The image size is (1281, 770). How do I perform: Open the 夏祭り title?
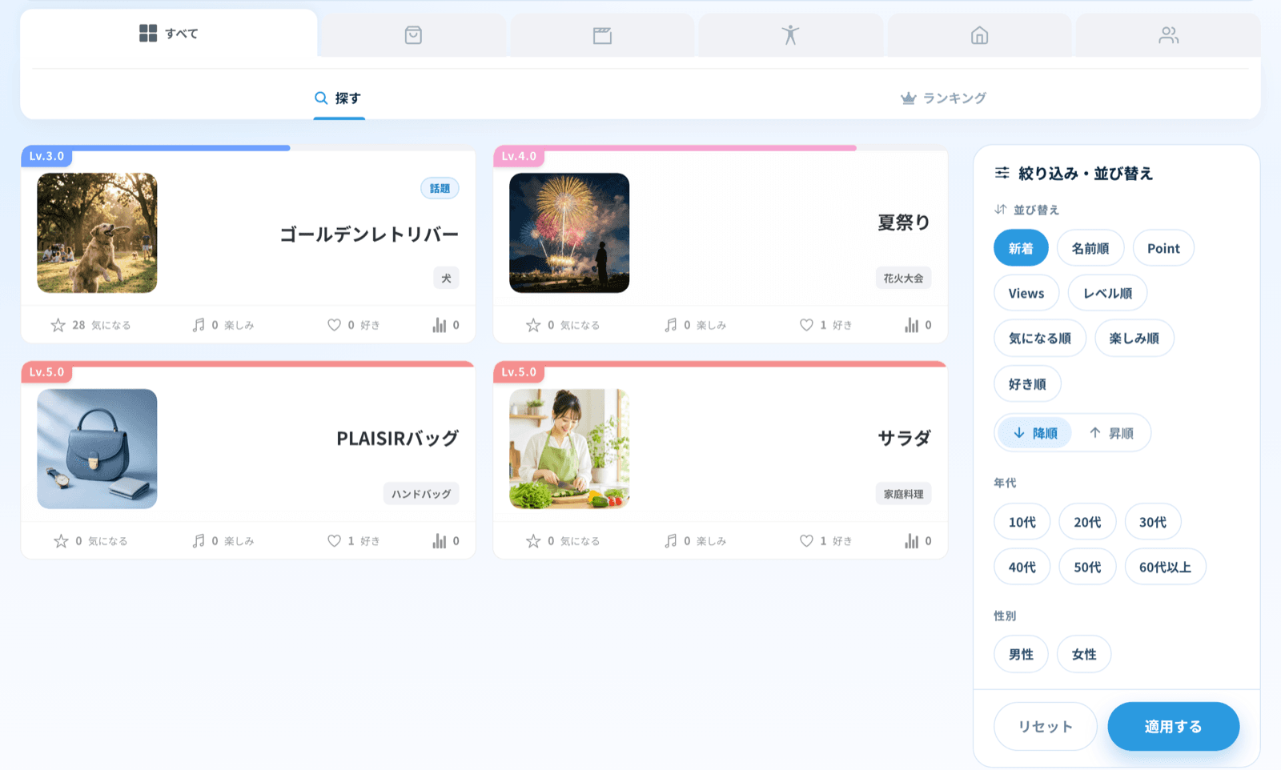[x=904, y=223]
